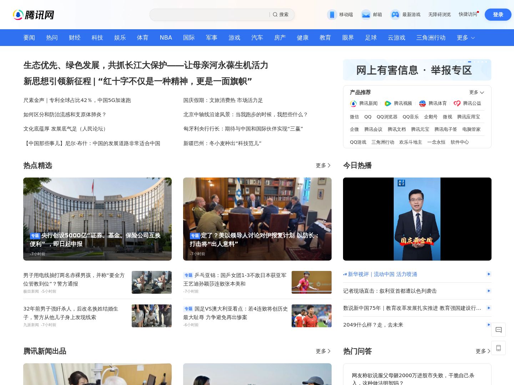Open the 美以领导人讨论 image card
Screen dimensions: 514x385
click(257, 219)
